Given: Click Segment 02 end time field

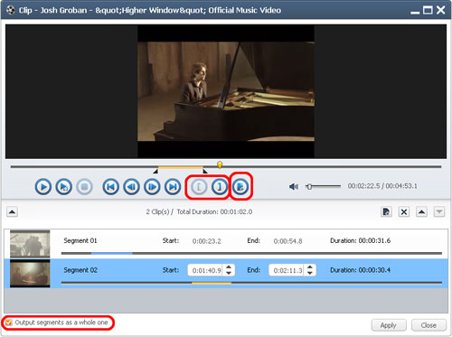Looking at the screenshot, I should 287,270.
